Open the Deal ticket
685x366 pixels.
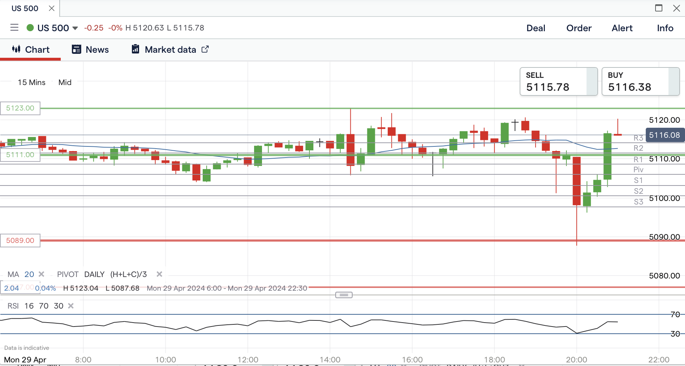[x=535, y=28]
